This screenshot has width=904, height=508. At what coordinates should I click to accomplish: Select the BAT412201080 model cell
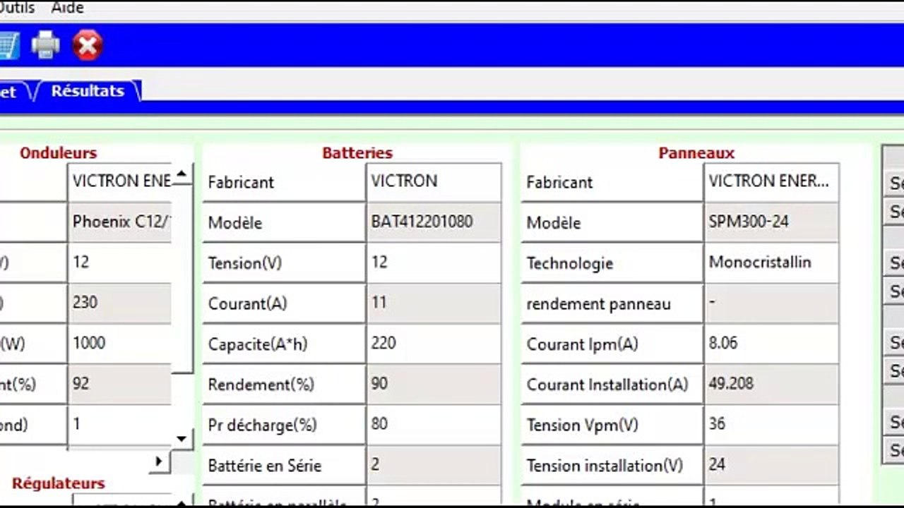coord(434,222)
